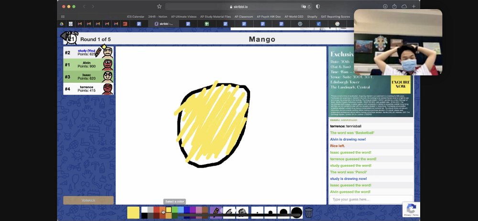
Task: Select the 'study (You)' player row
Action: click(x=88, y=53)
